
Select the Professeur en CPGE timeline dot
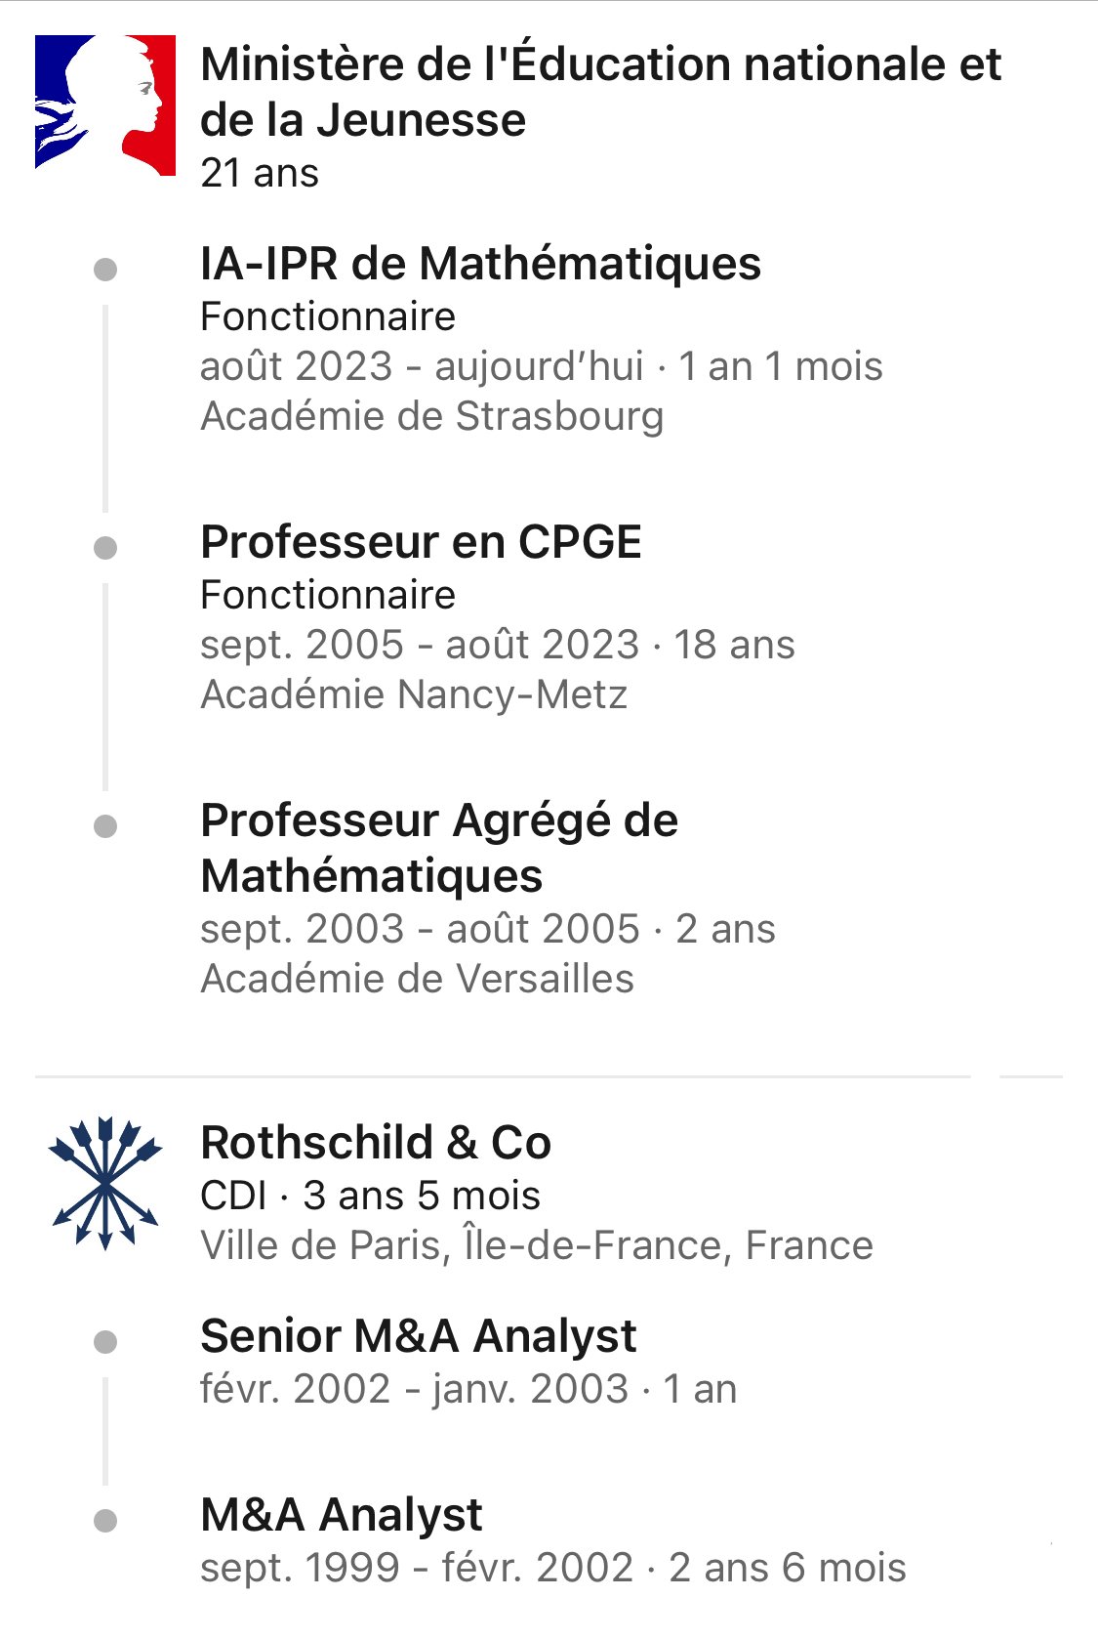tap(105, 548)
